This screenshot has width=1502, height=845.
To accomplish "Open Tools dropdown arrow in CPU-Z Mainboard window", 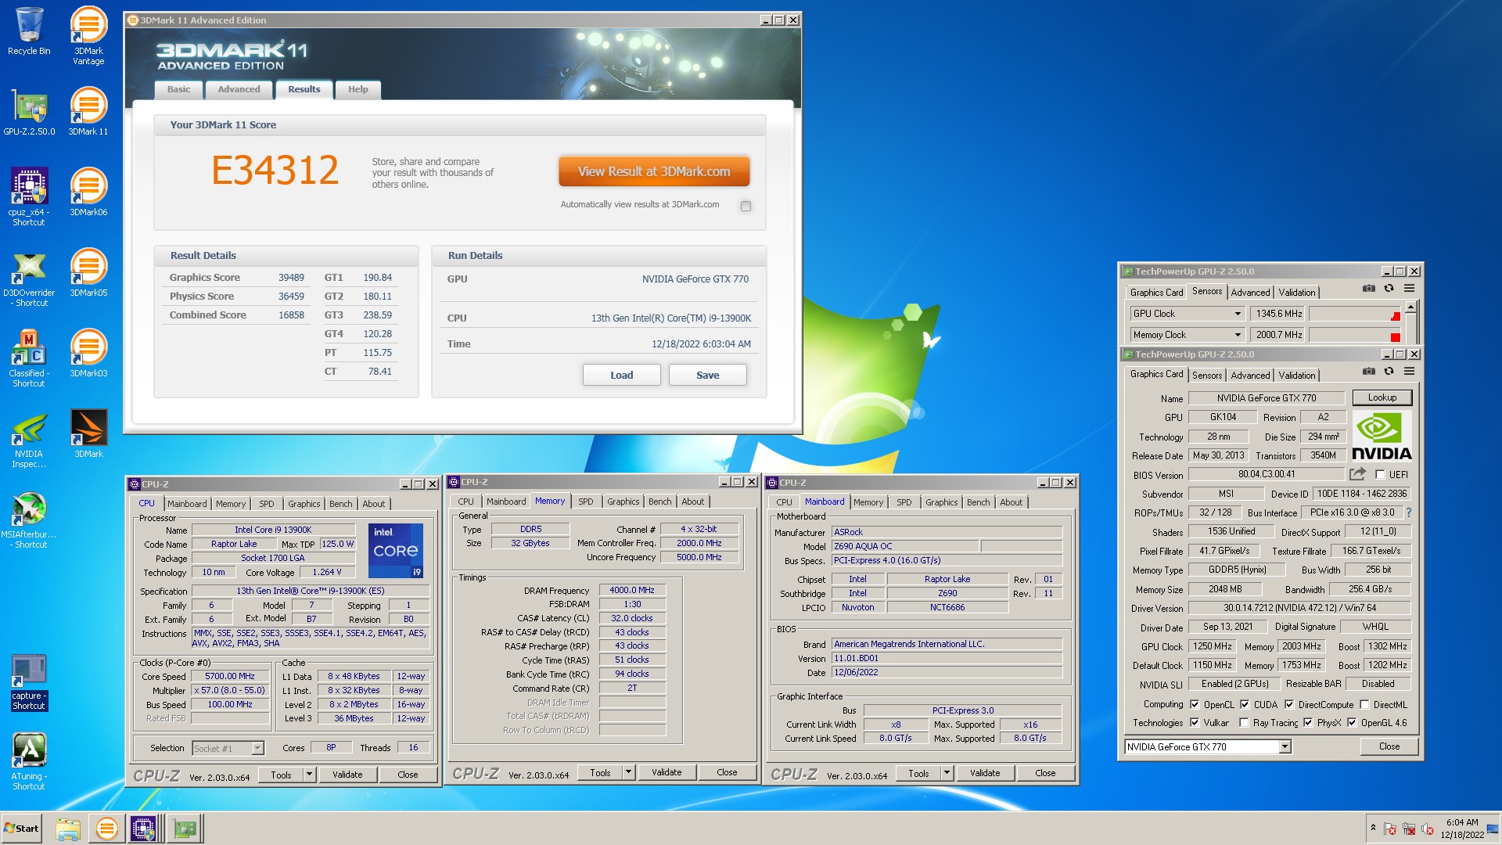I will 947,773.
